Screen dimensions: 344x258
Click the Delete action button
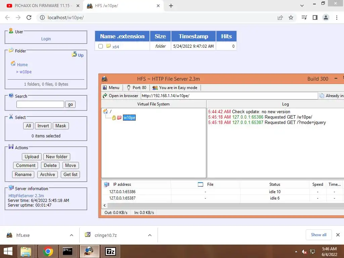(50, 165)
